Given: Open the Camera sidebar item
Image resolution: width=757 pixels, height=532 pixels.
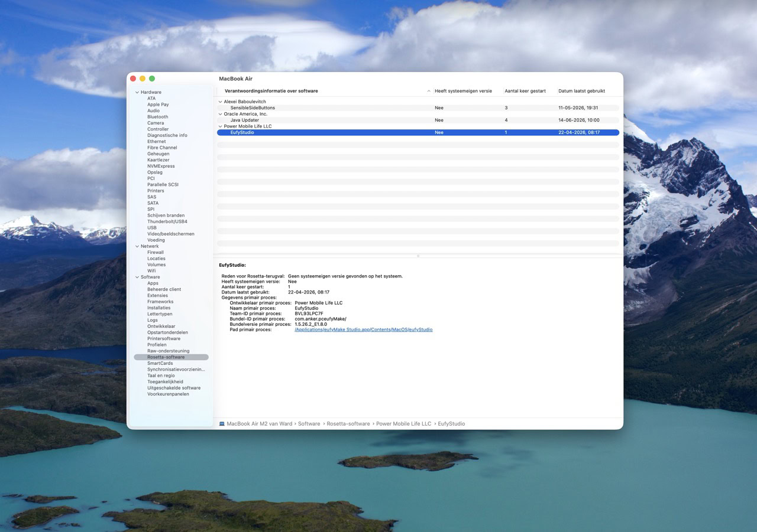Looking at the screenshot, I should point(156,123).
